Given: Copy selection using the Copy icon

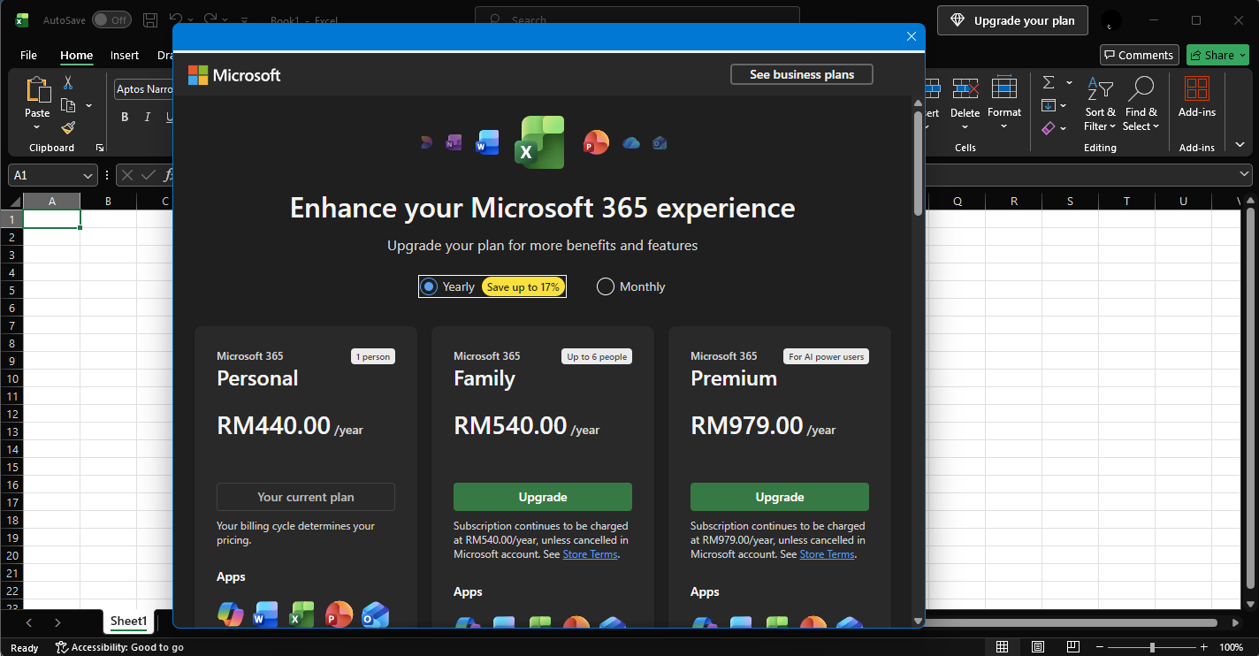Looking at the screenshot, I should (x=68, y=106).
